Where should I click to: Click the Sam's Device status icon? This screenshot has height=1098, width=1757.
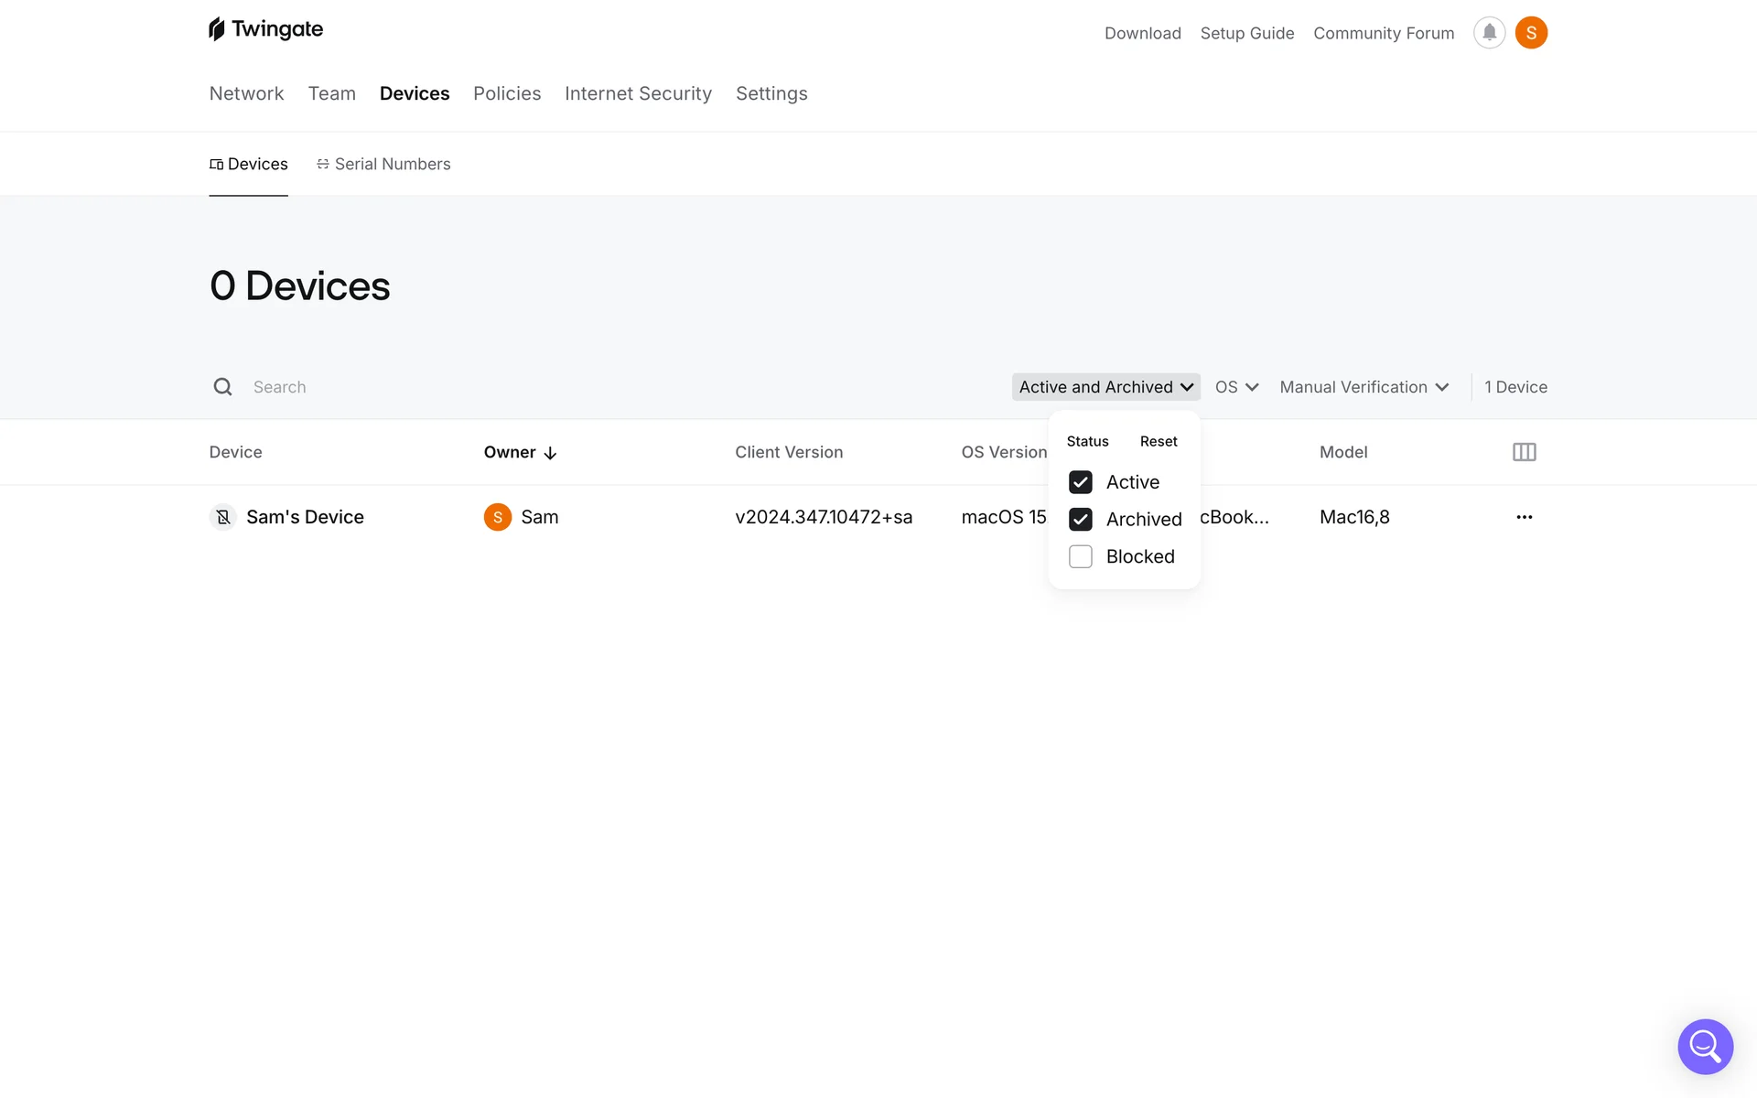222,517
